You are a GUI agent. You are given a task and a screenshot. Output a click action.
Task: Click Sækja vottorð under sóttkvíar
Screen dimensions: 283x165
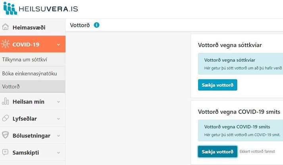(x=218, y=85)
